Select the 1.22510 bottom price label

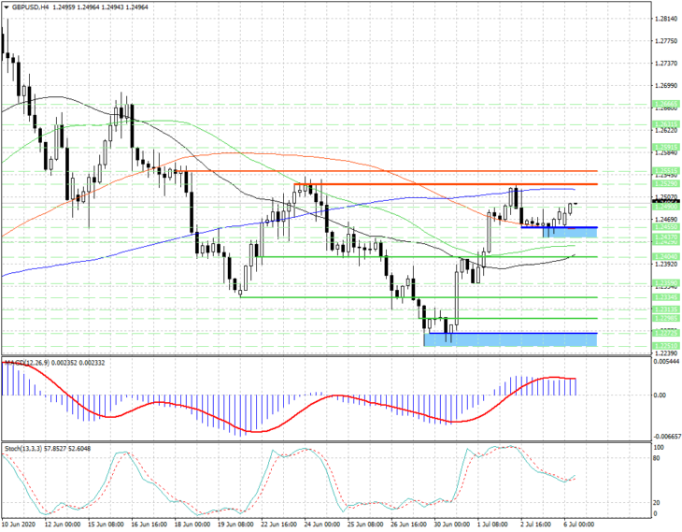666,346
